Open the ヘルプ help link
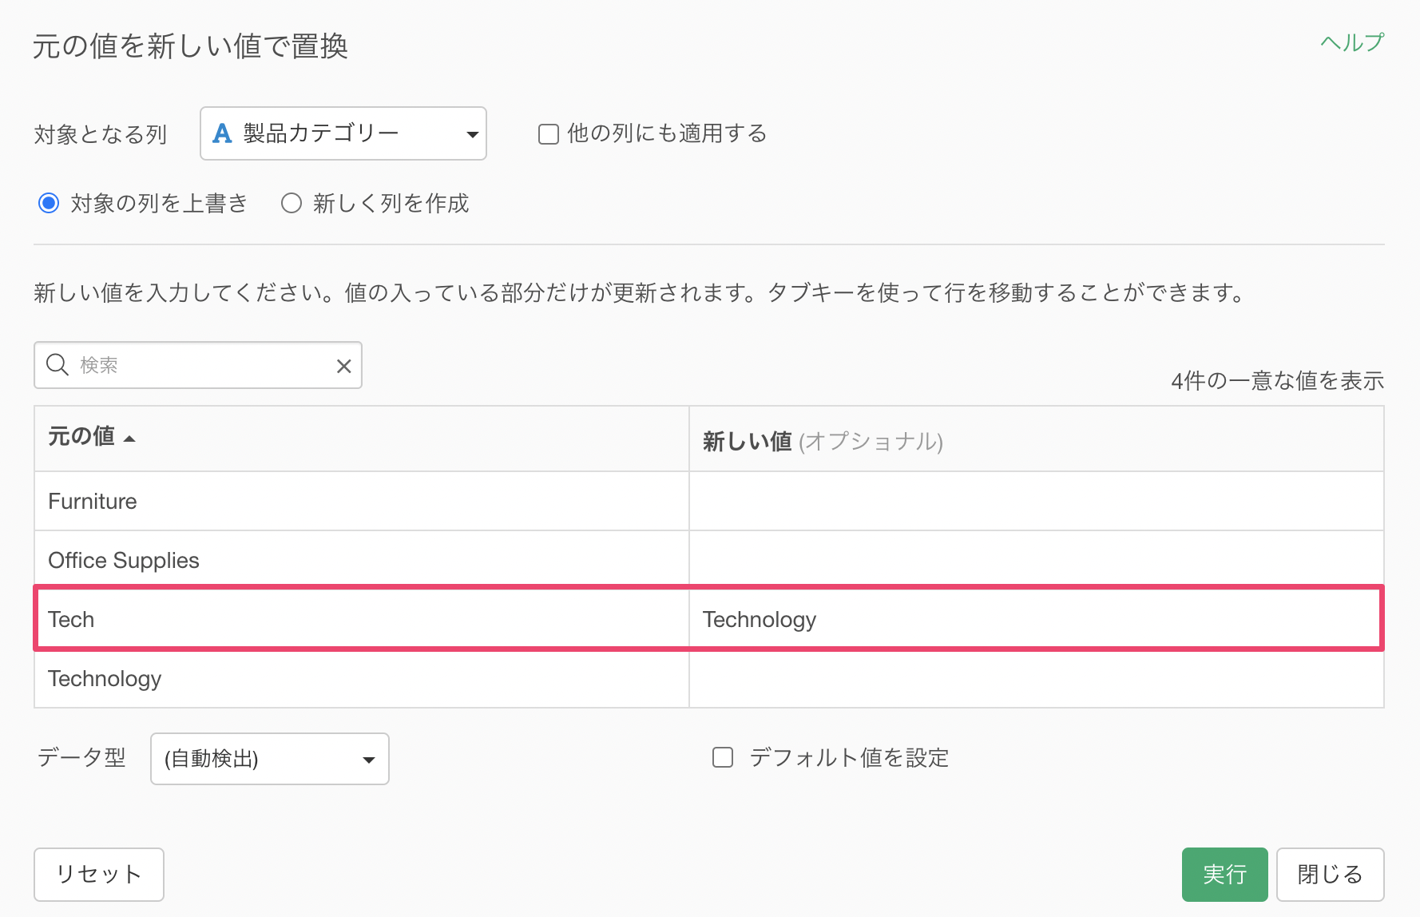This screenshot has height=917, width=1420. 1351,42
